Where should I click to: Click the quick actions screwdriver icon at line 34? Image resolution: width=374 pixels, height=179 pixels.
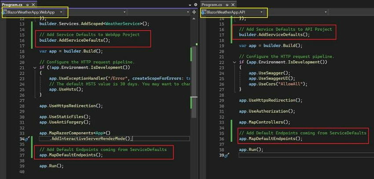27,139
